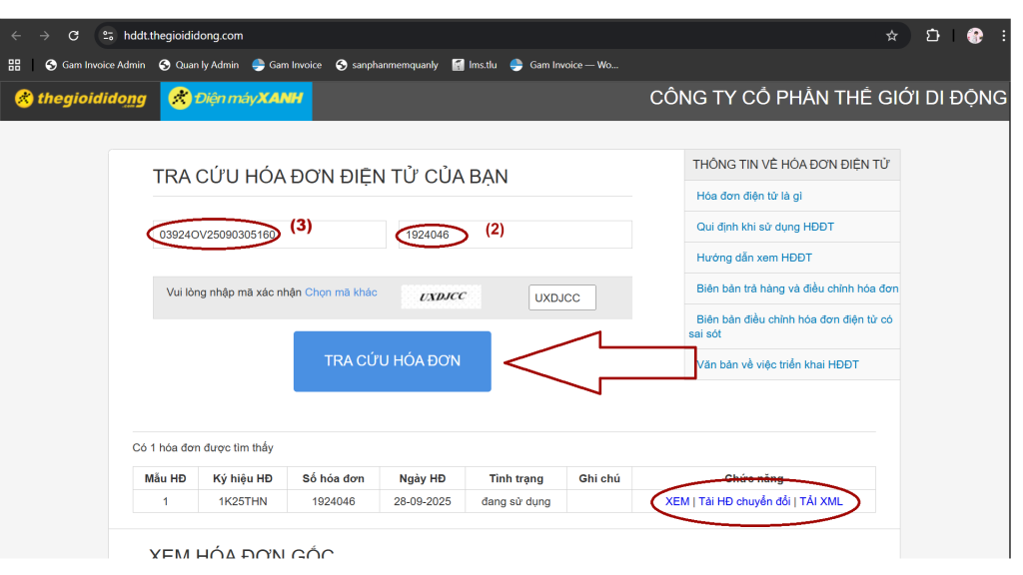1023x575 pixels.
Task: Click the captcha input field with UXDJCC
Action: coord(561,297)
